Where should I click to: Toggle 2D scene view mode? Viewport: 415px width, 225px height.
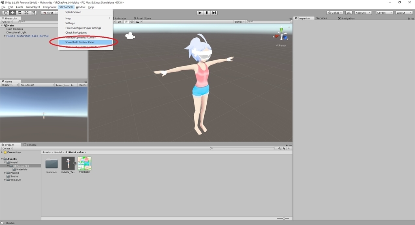120,22
